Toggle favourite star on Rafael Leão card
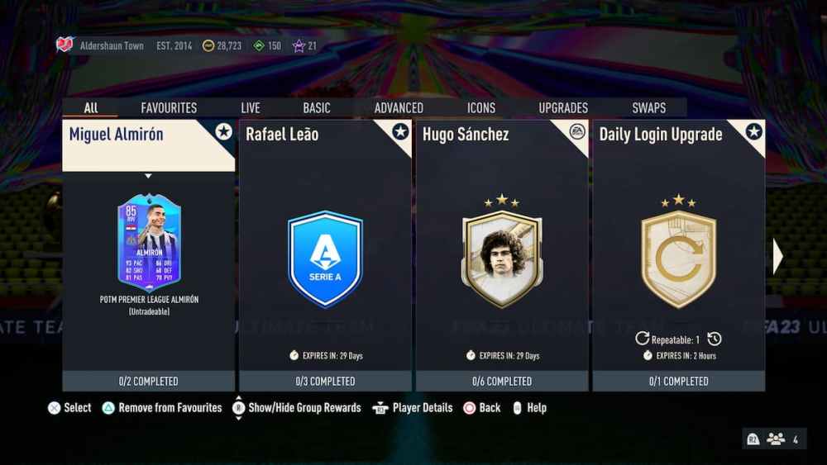The width and height of the screenshot is (827, 465). tap(400, 131)
